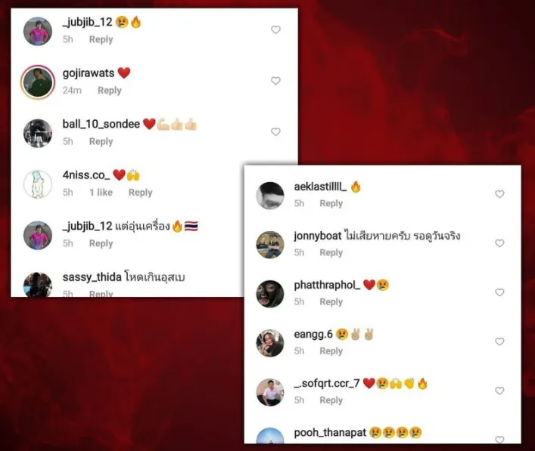535x451 pixels.
Task: Like ball_10_sondee's comment with heart icon
Action: point(275,132)
